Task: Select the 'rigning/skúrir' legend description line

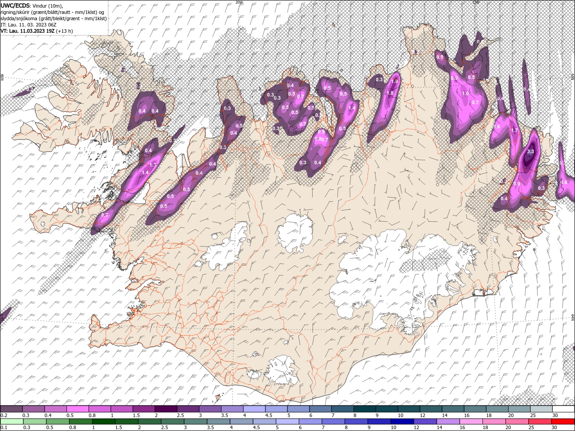Action: (53, 12)
